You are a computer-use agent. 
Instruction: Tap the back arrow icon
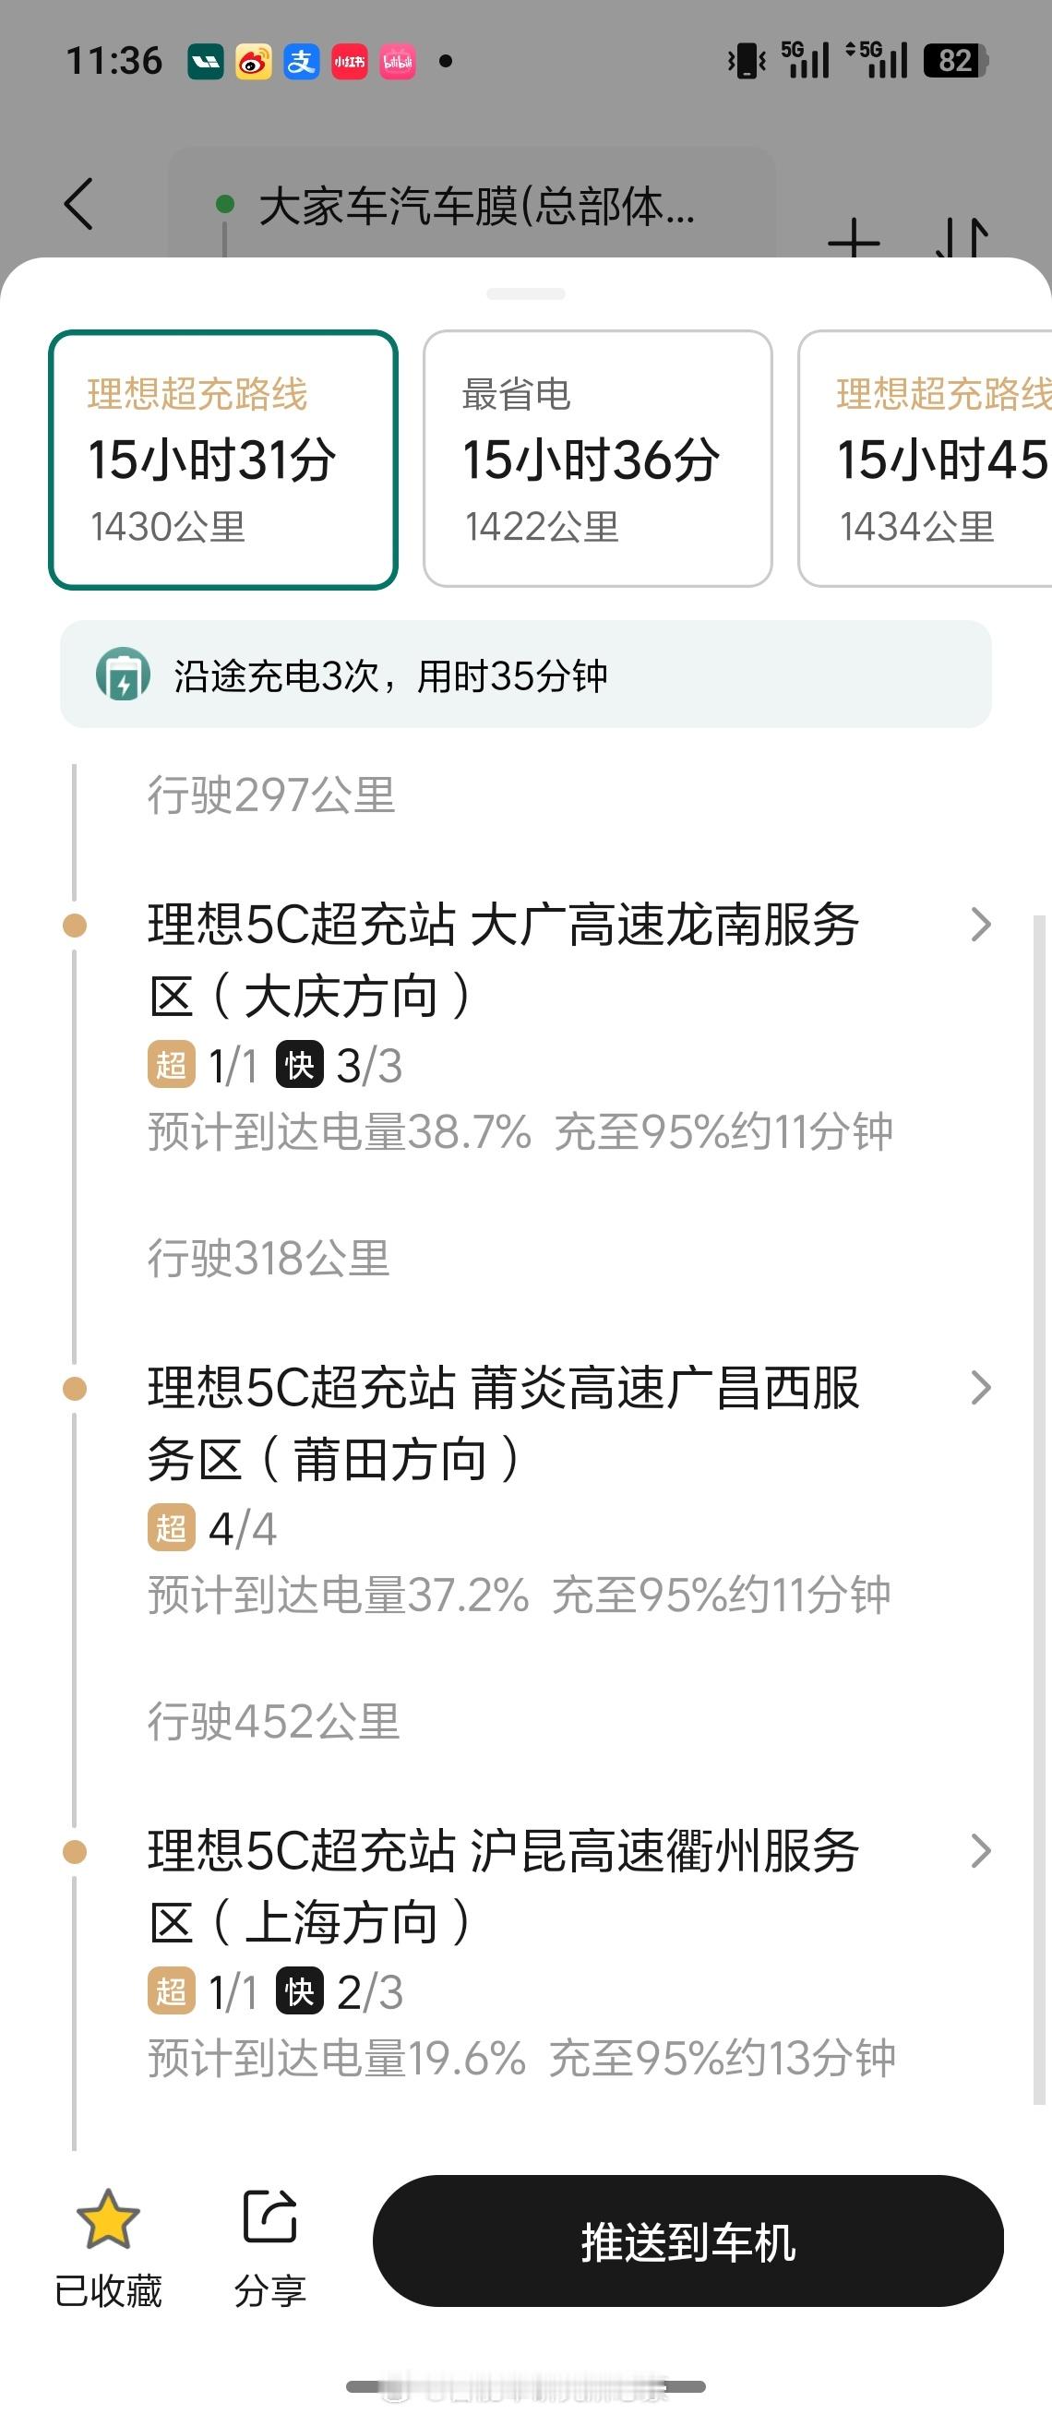pyautogui.click(x=78, y=203)
